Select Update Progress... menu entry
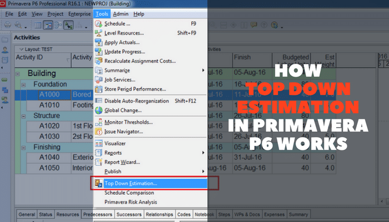389x222 pixels. click(150, 52)
